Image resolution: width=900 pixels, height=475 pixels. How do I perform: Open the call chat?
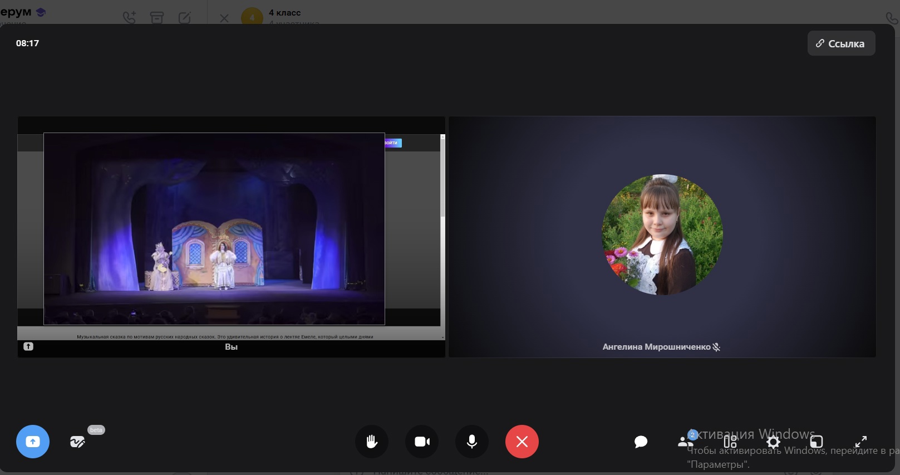coord(641,442)
